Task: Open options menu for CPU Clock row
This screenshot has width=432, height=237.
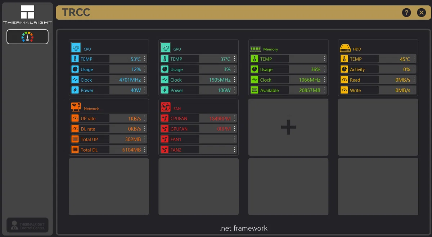Action: (145, 79)
